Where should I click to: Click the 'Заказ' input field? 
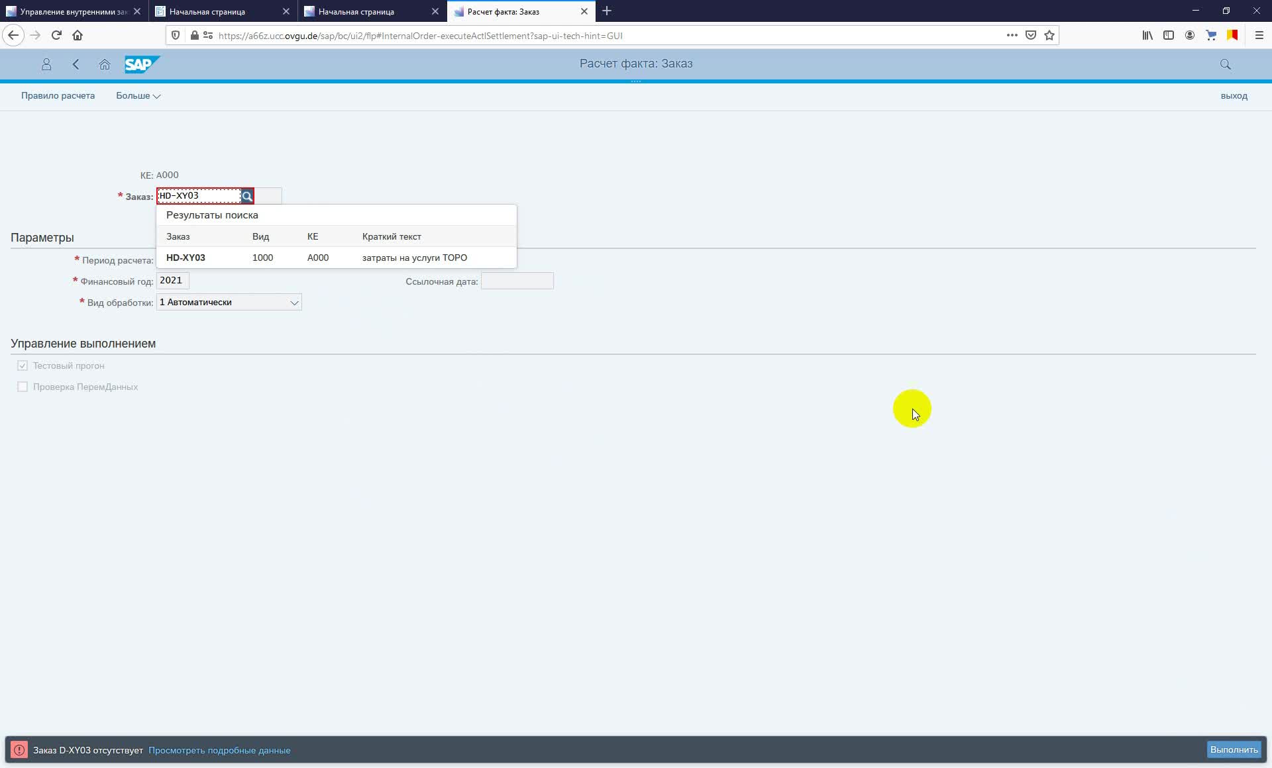click(x=199, y=196)
